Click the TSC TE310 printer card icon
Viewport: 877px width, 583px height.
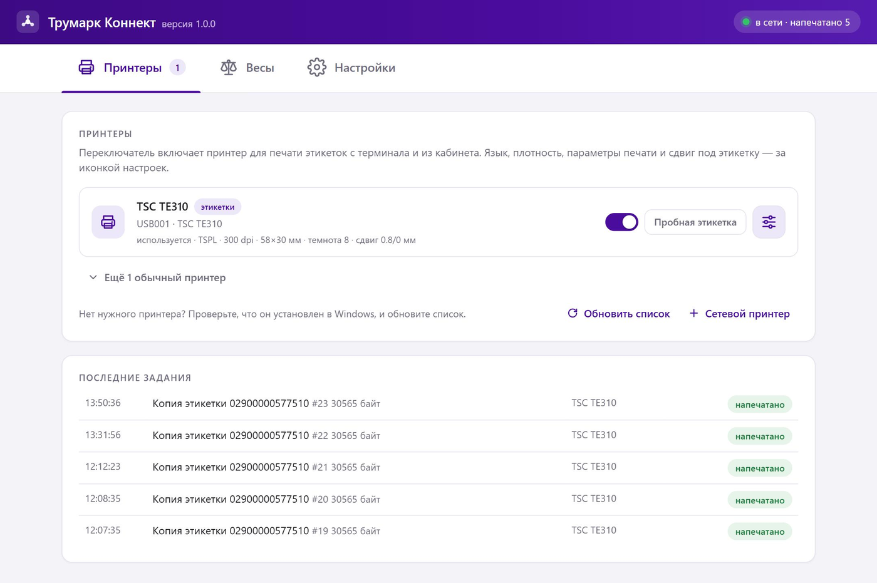click(x=108, y=222)
